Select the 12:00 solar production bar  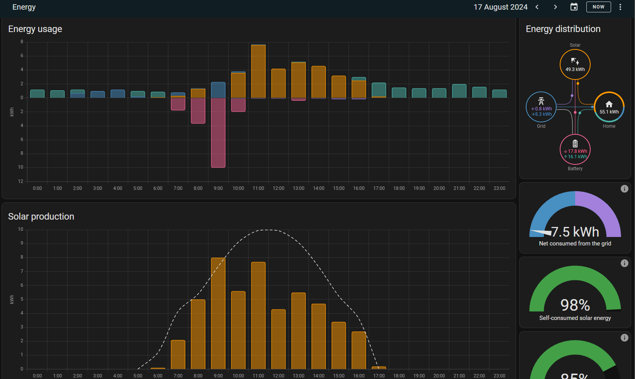[278, 339]
